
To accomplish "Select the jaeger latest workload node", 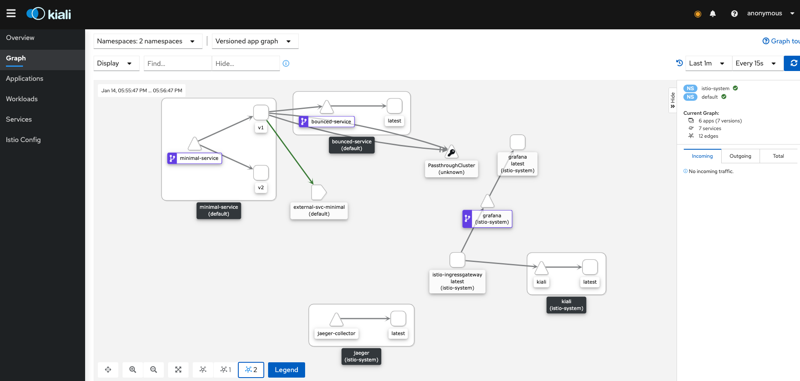I will pyautogui.click(x=398, y=318).
